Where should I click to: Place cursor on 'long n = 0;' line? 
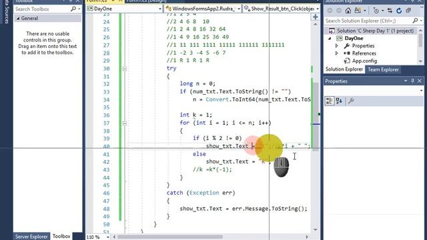[x=197, y=83]
